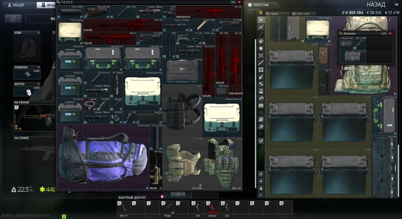Click the crossed tools filter icon

coord(261,56)
